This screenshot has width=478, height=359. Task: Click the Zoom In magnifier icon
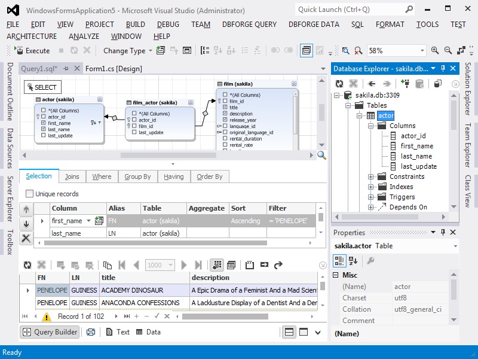pyautogui.click(x=435, y=50)
